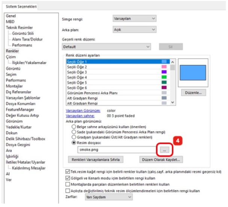
Task: Enable Montajlarda parçaları düzenlerken checkbox
Action: pyautogui.click(x=63, y=184)
